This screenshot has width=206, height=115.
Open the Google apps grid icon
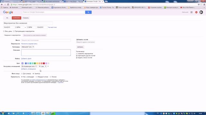192,12
